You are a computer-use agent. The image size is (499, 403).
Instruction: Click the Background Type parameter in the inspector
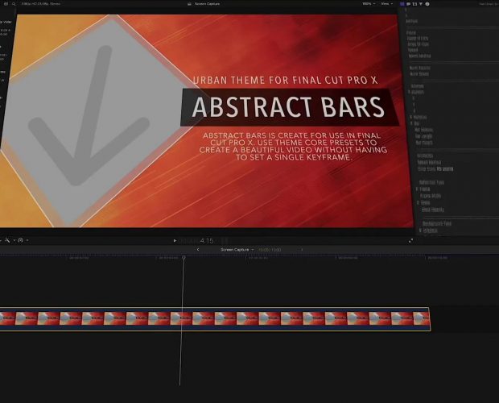pyautogui.click(x=436, y=223)
